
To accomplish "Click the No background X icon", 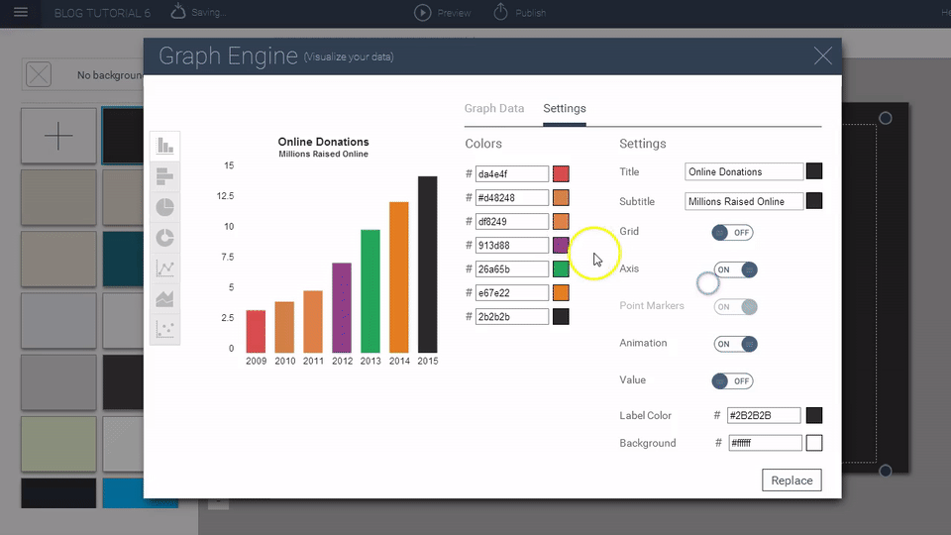I will pyautogui.click(x=39, y=75).
